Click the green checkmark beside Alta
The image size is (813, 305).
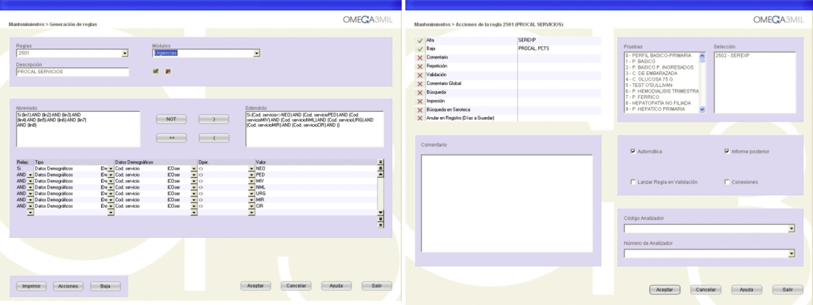point(420,41)
